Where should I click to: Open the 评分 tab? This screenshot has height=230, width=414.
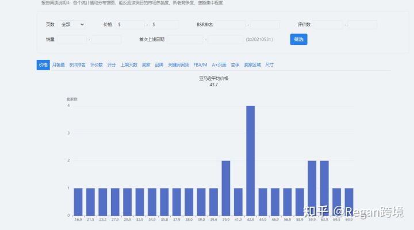[x=112, y=65]
